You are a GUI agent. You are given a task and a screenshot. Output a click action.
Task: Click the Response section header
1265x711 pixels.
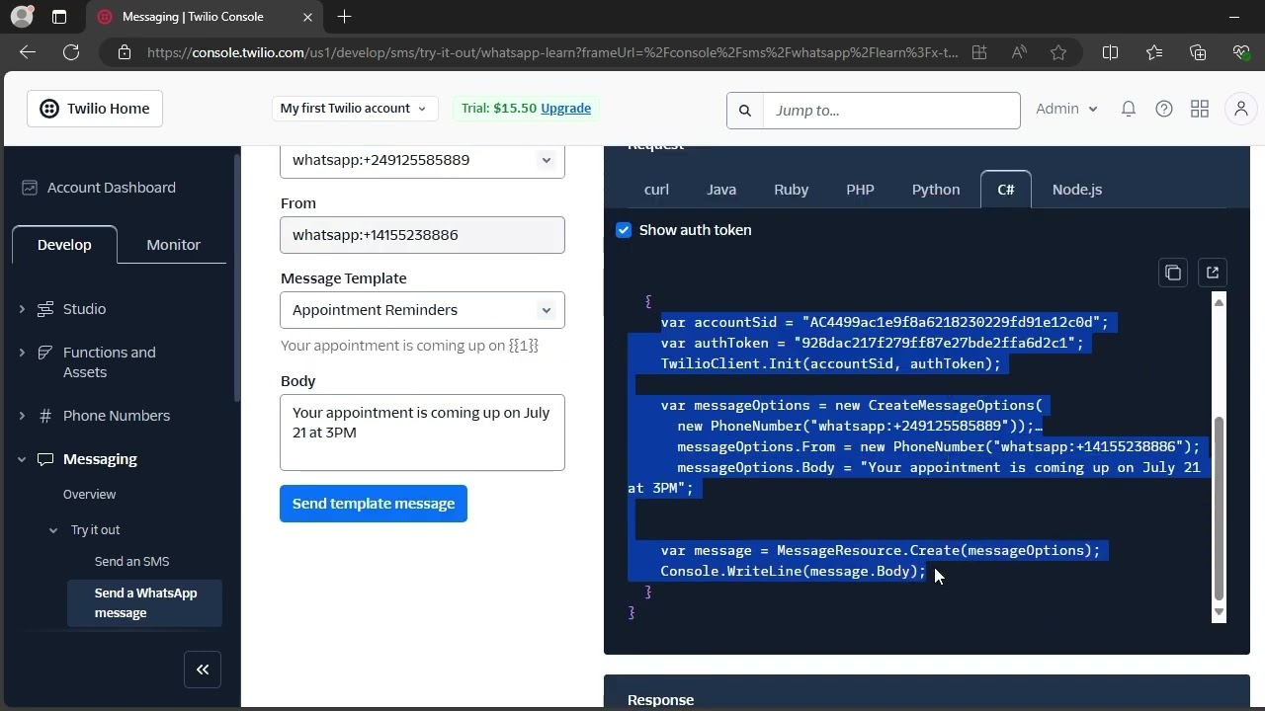pos(660,700)
